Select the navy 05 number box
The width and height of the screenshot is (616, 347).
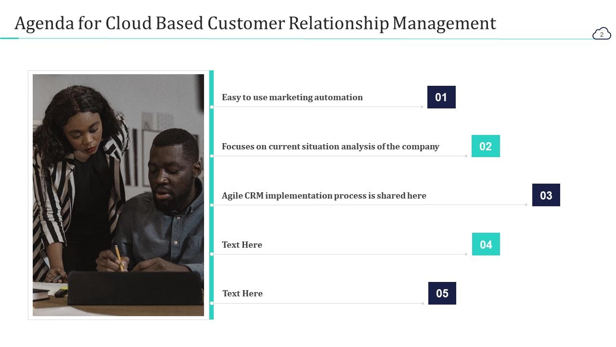pyautogui.click(x=442, y=294)
